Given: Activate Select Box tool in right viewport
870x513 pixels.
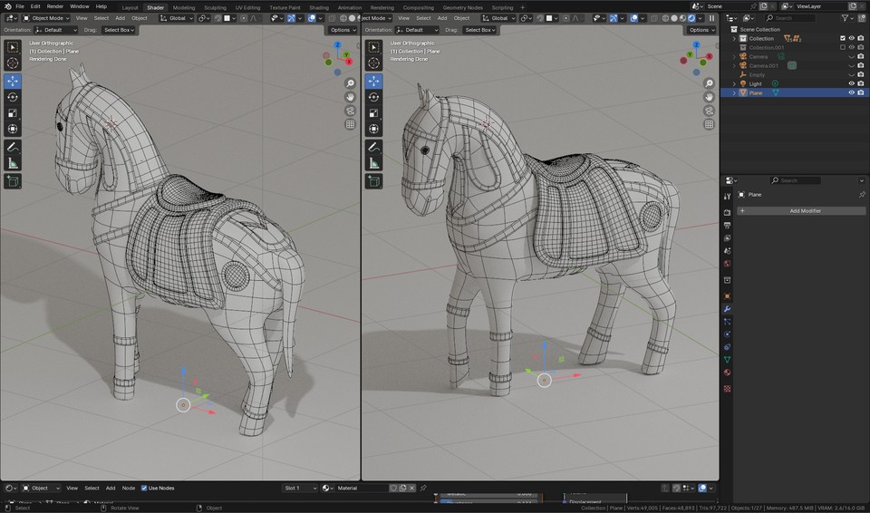Looking at the screenshot, I should 374,47.
